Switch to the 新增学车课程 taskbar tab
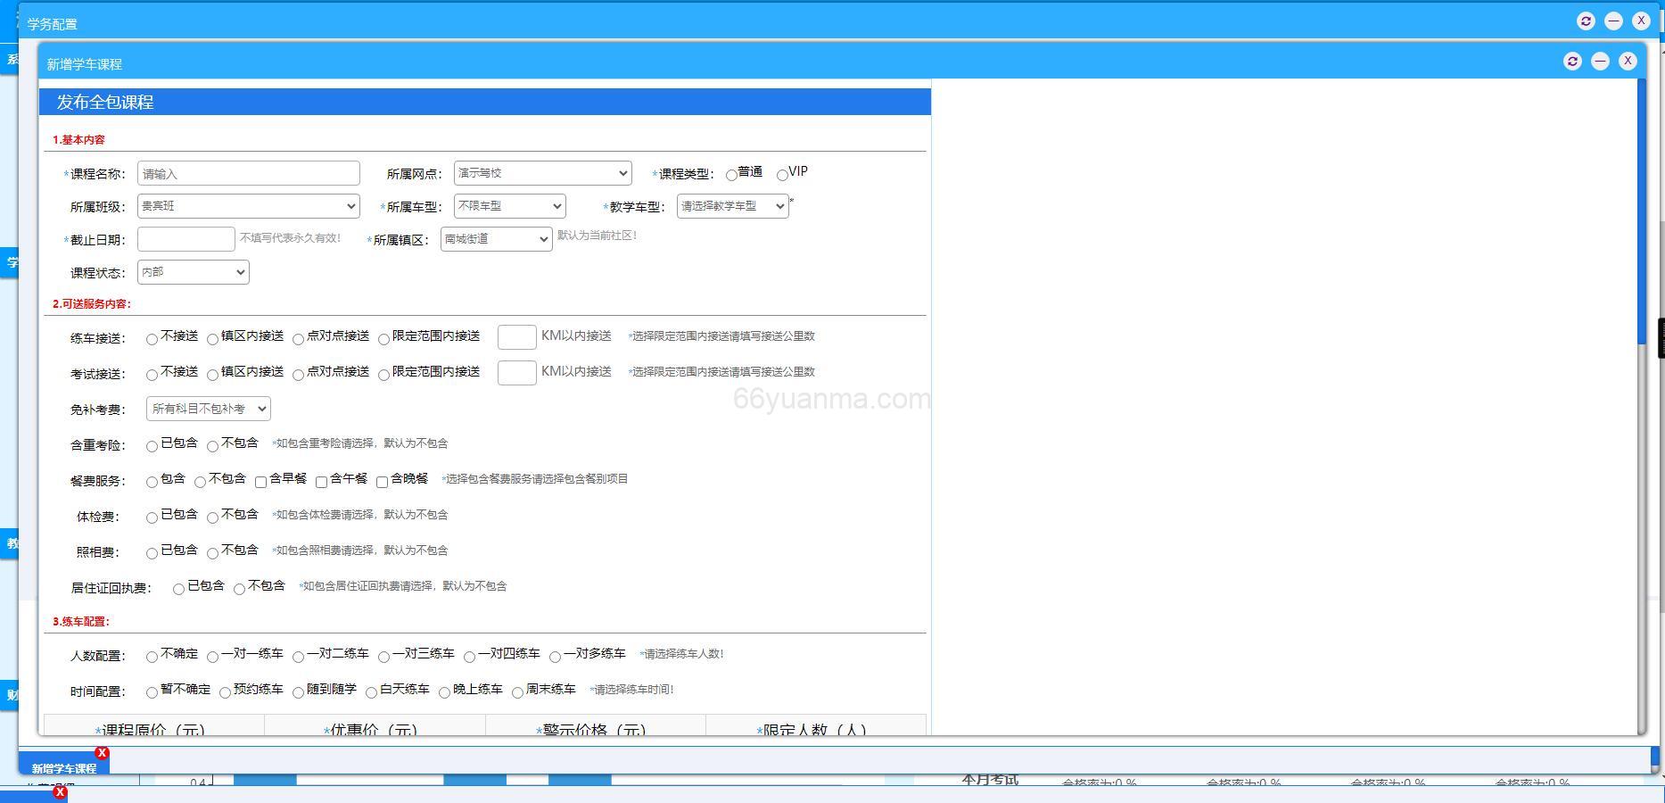Screen dimensions: 1665x803 tap(62, 768)
